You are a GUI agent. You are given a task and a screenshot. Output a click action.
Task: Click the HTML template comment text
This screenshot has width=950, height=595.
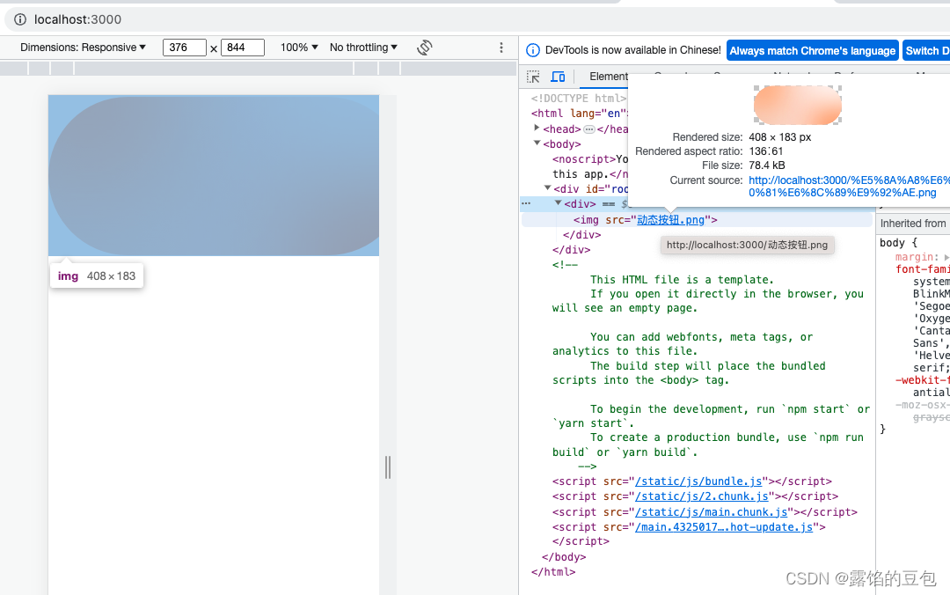click(710, 365)
